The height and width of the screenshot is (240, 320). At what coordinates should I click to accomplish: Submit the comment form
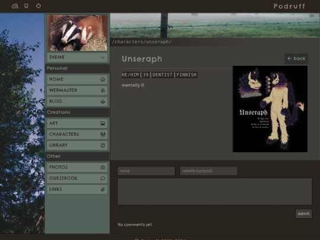pyautogui.click(x=303, y=214)
